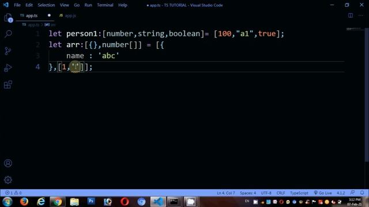The height and width of the screenshot is (207, 369).
Task: Change indentation via Spaces: 4
Action: [x=248, y=193]
